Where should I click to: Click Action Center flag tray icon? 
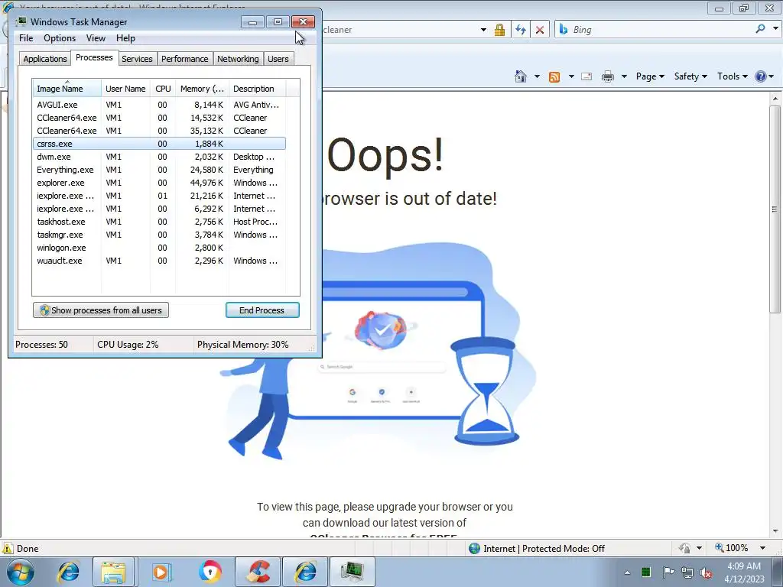click(668, 572)
